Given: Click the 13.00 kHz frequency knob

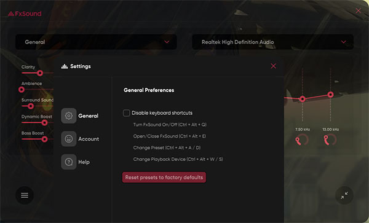Looking at the screenshot, I should pyautogui.click(x=330, y=140).
